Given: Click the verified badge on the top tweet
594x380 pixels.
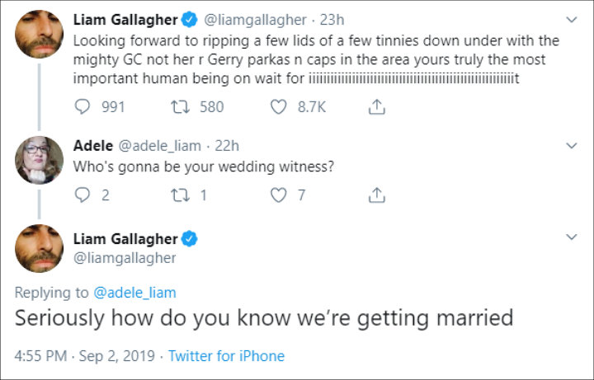Looking at the screenshot, I should pos(189,18).
